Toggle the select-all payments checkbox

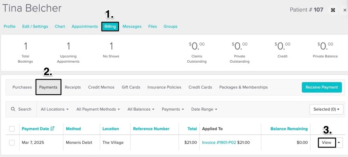pos(12,129)
